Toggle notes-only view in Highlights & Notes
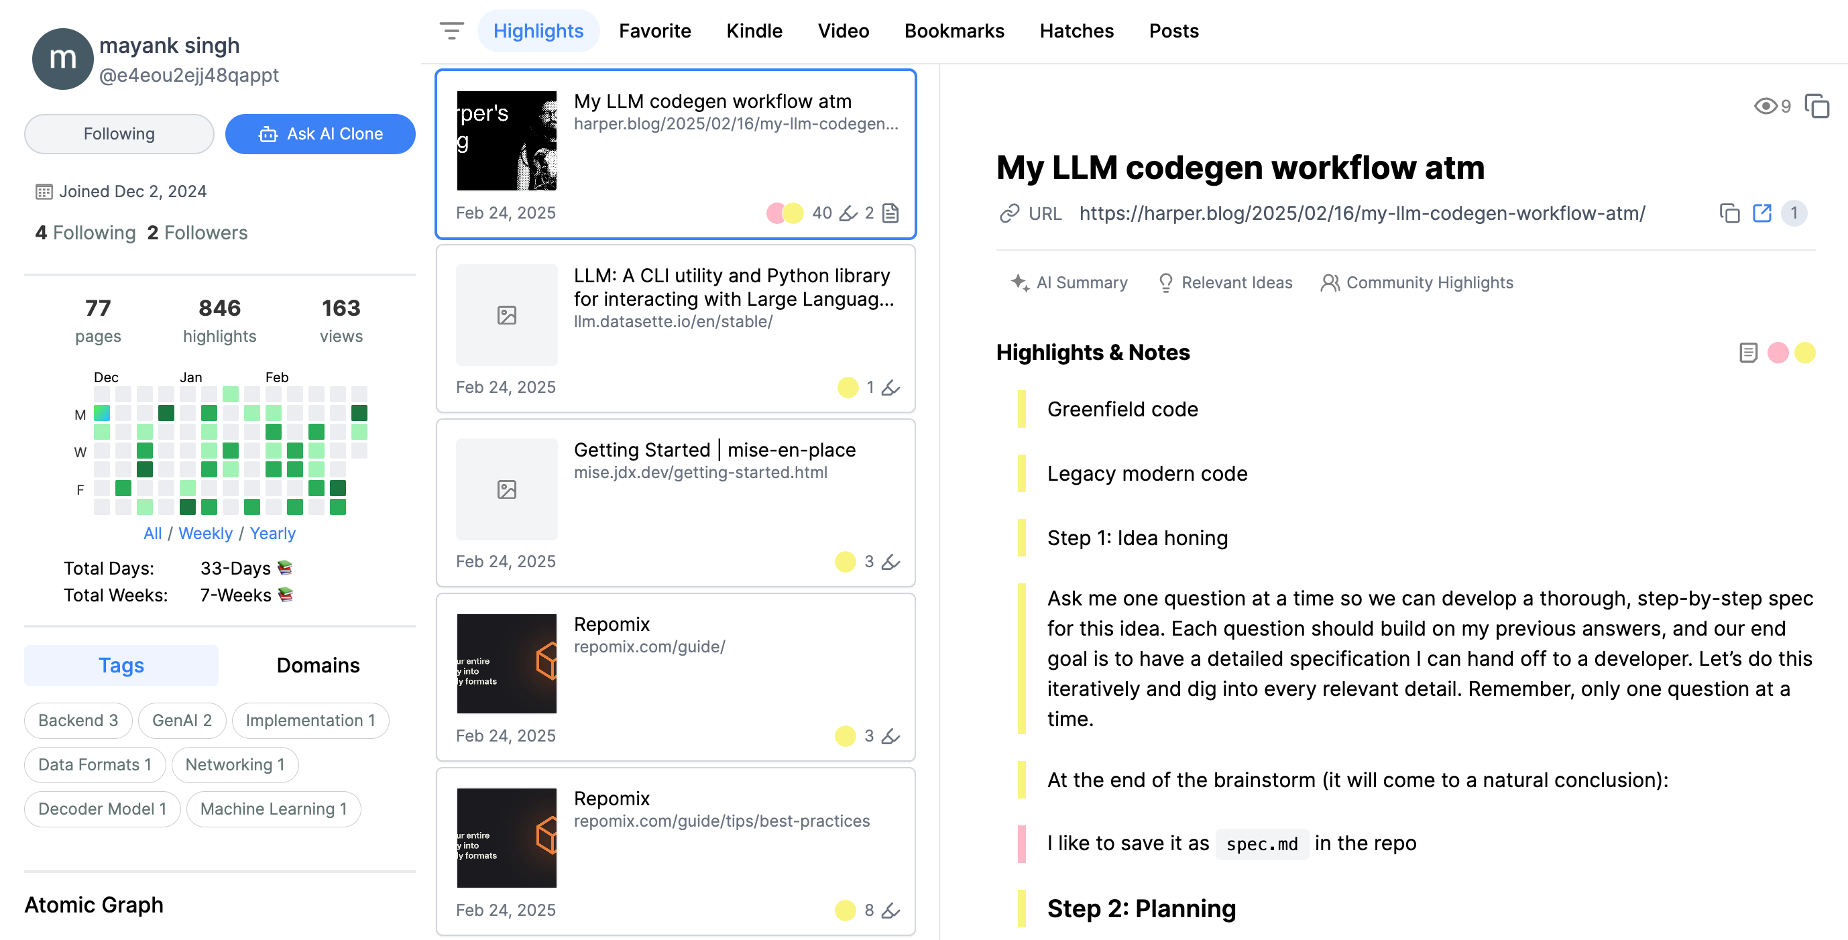Image resolution: width=1848 pixels, height=940 pixels. point(1747,352)
